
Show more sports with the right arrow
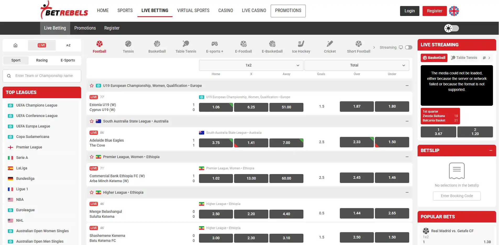pos(374,47)
